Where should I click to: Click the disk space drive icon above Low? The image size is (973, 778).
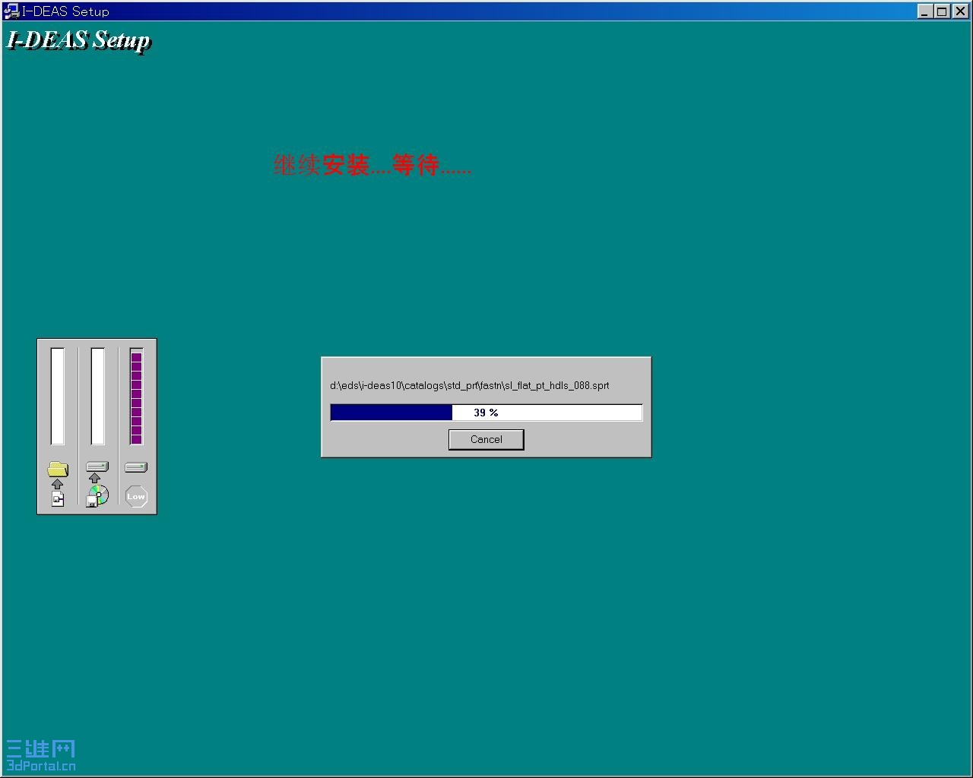click(136, 467)
